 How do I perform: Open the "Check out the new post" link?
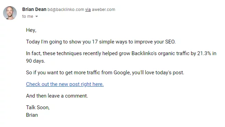[65, 84]
